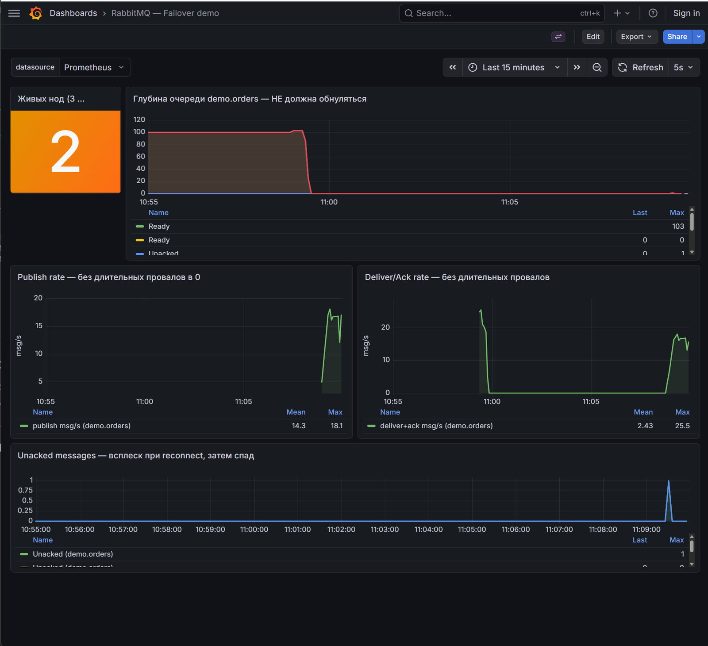
Task: Shift time range backwards
Action: click(453, 67)
